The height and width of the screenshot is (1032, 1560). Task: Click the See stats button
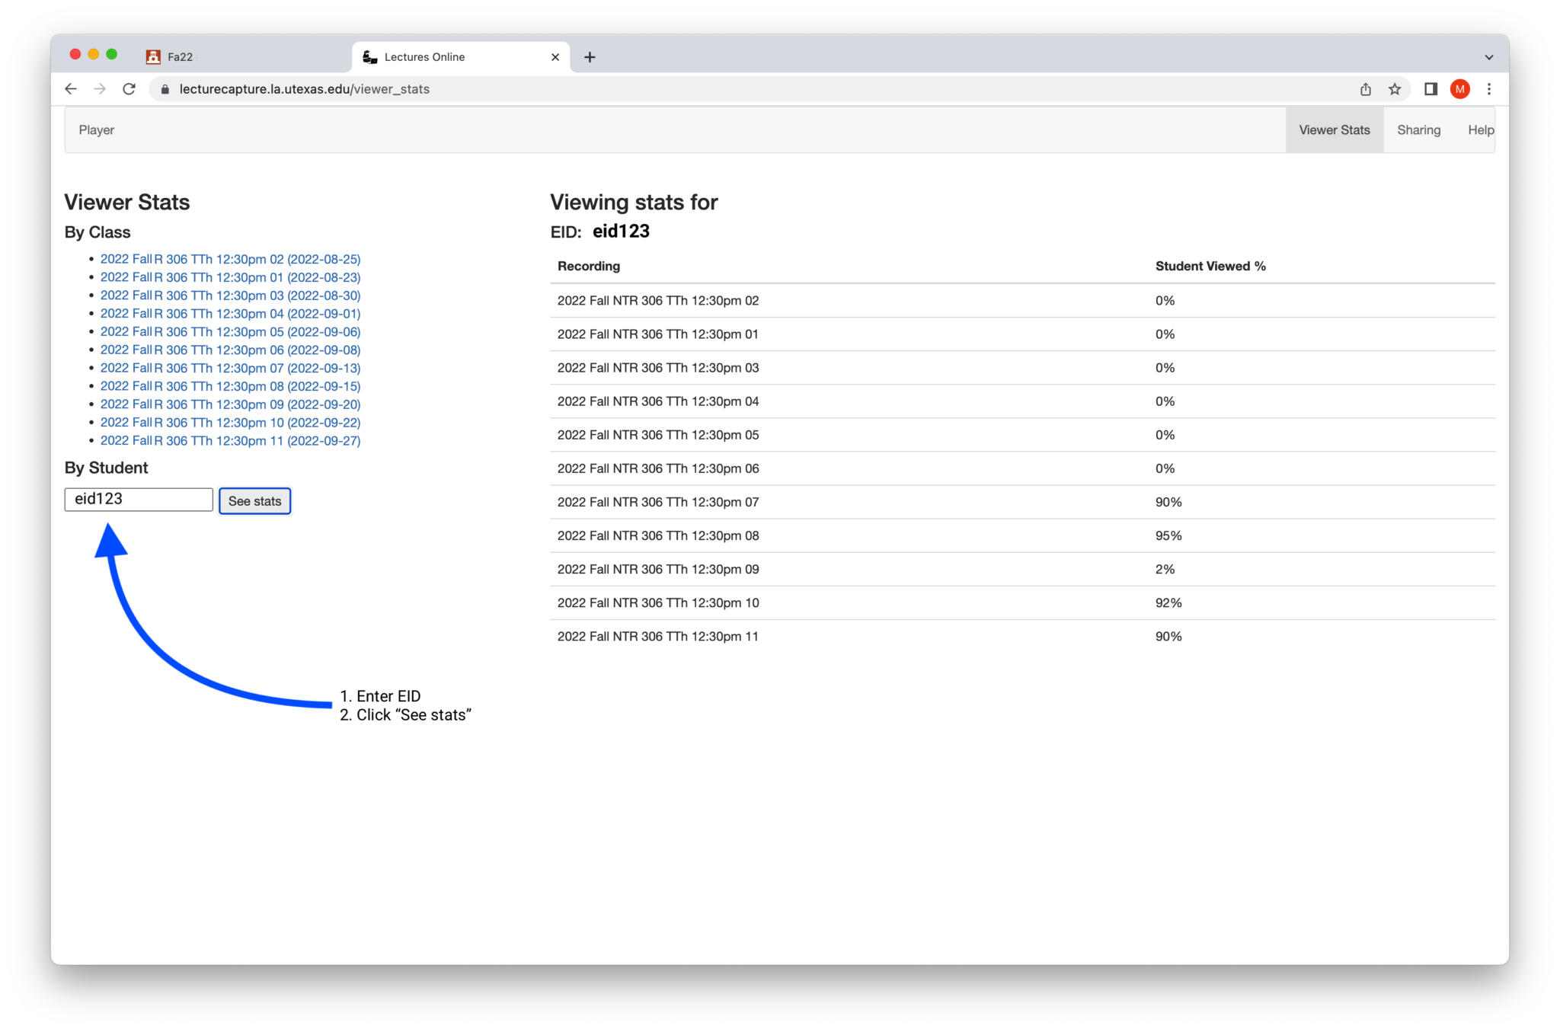coord(254,500)
